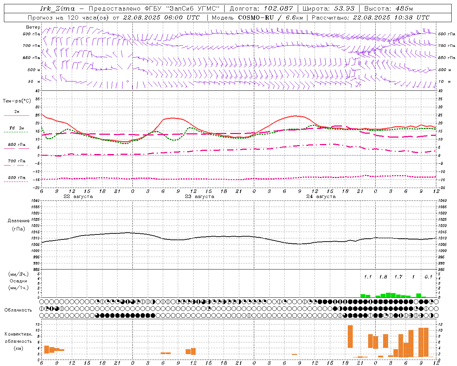Select the red solid 2м legend line
457x366 pixels.
tap(16, 115)
